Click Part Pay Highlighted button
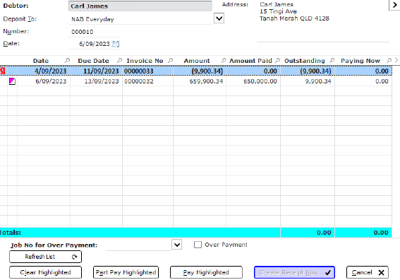 (x=126, y=272)
